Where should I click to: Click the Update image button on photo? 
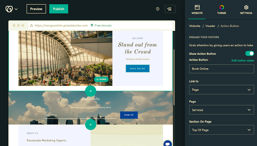(101, 79)
